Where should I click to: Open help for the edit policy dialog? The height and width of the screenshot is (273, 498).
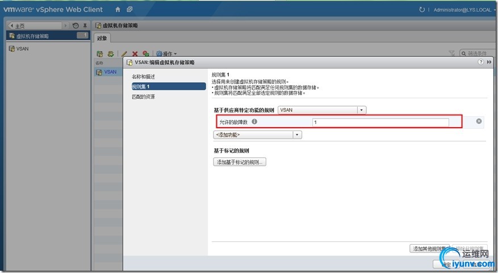click(481, 62)
